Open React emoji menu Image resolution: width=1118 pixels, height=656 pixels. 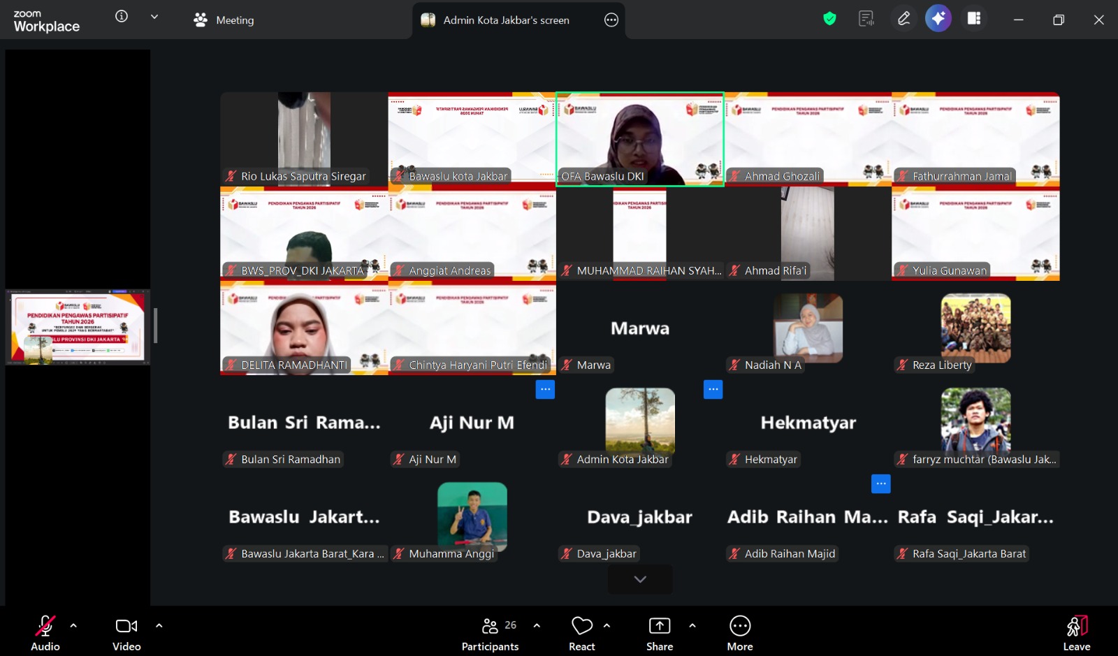(x=582, y=634)
